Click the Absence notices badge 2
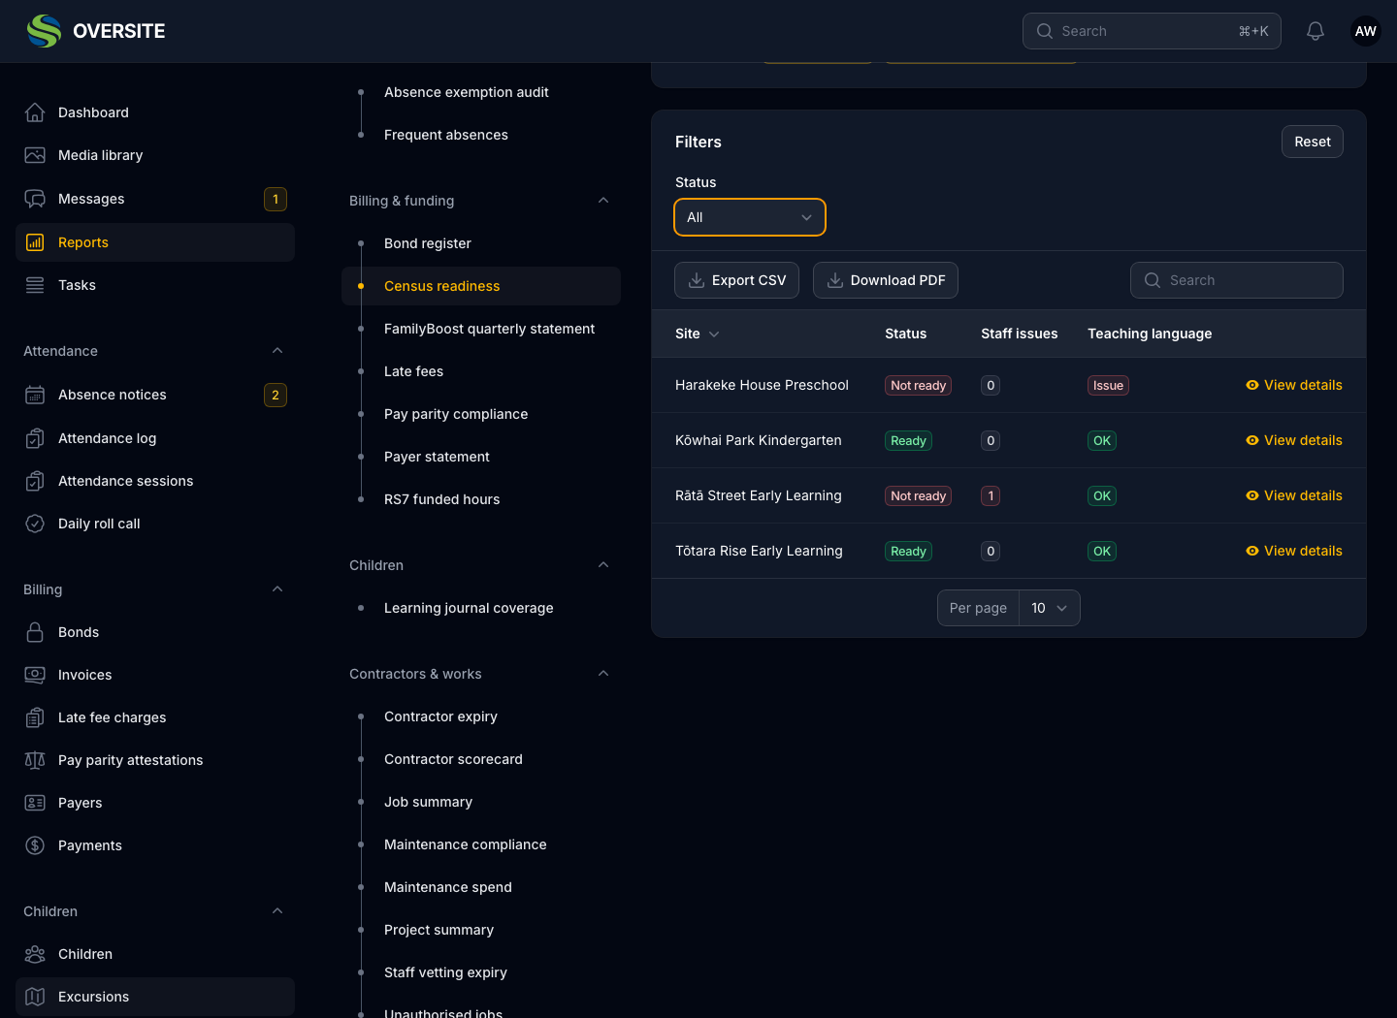1397x1018 pixels. pyautogui.click(x=276, y=395)
